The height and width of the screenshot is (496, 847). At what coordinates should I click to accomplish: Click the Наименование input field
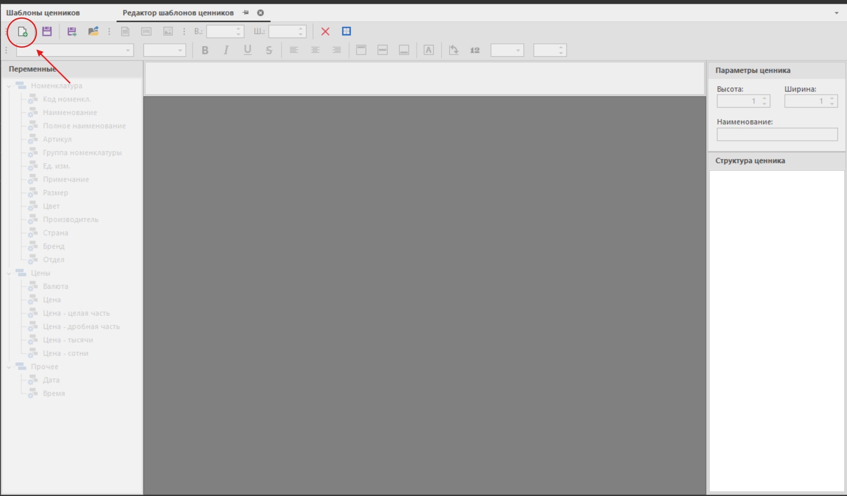(x=777, y=134)
